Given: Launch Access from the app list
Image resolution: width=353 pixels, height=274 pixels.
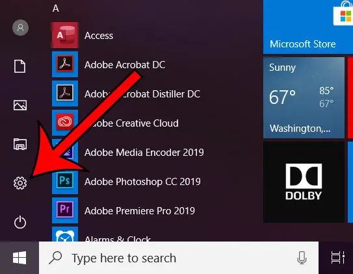Looking at the screenshot, I should coord(99,36).
